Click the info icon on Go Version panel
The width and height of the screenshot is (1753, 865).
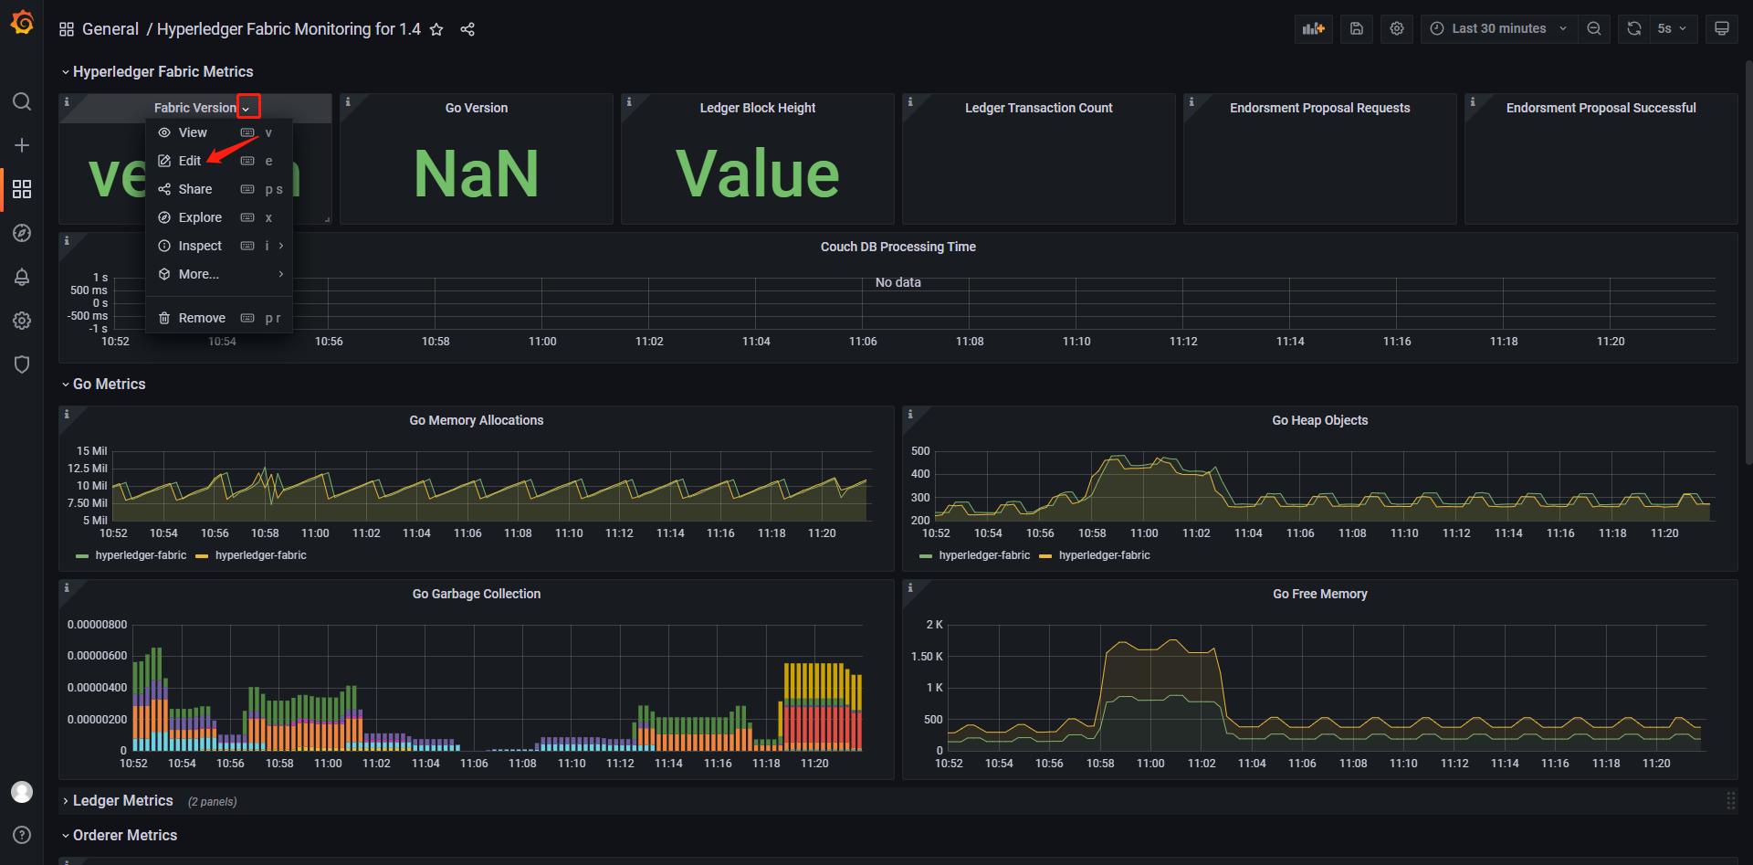pos(348,102)
